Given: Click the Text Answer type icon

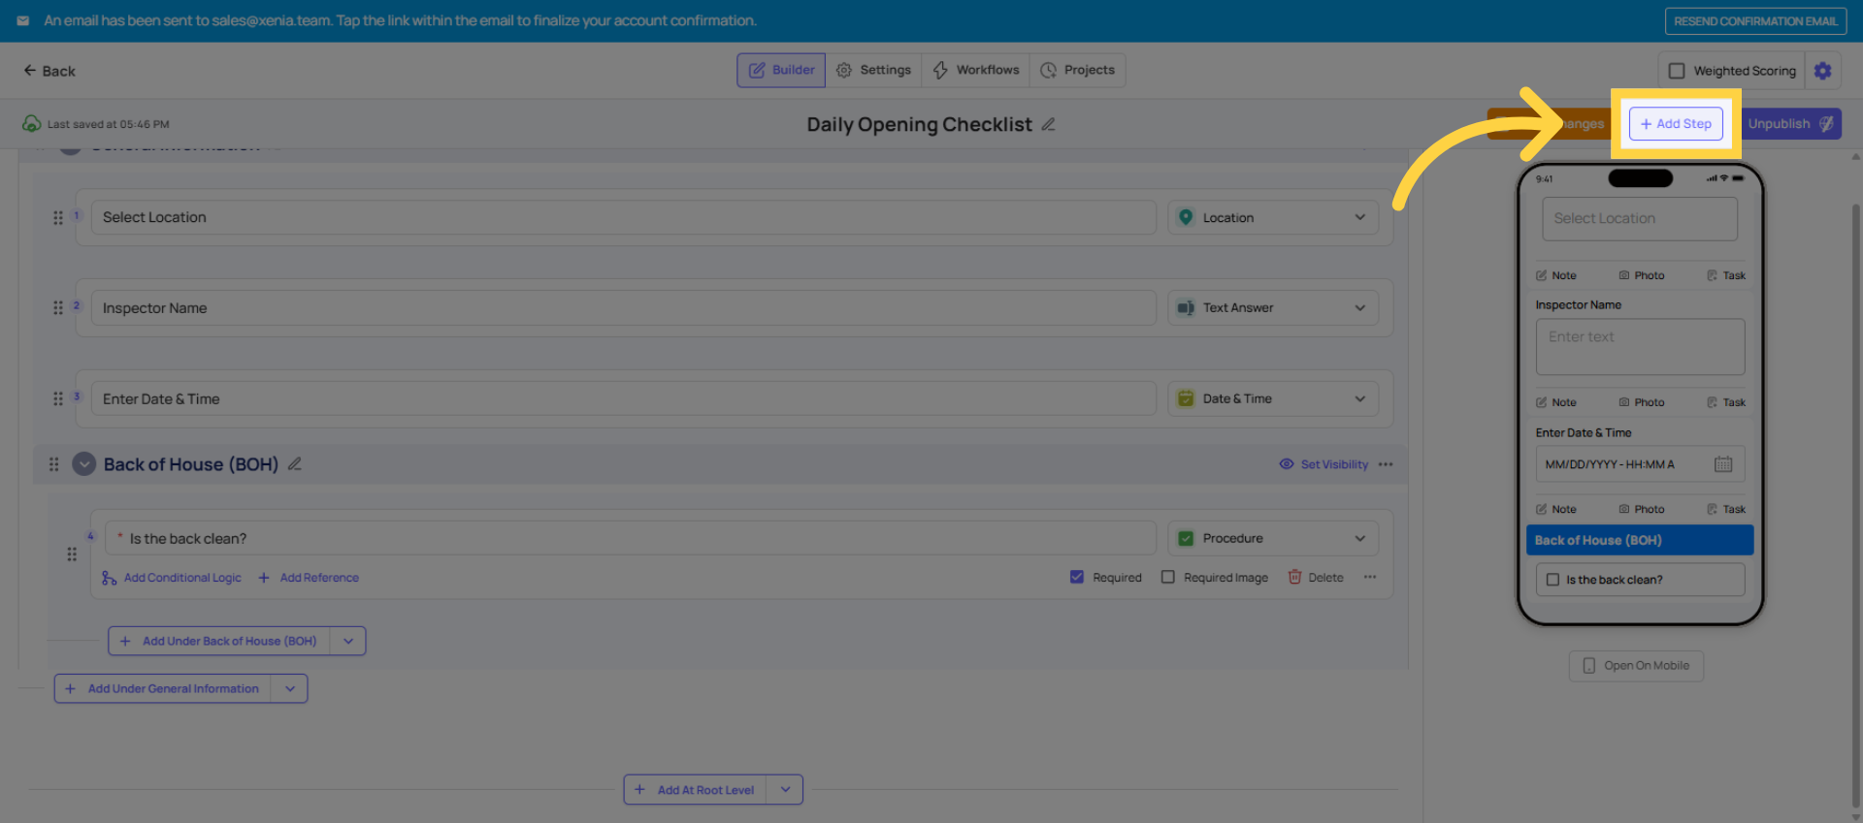Looking at the screenshot, I should (1186, 308).
